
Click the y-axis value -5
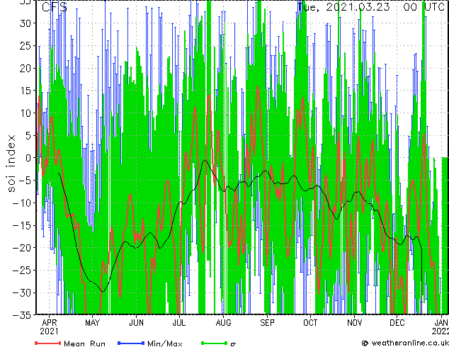25,181
